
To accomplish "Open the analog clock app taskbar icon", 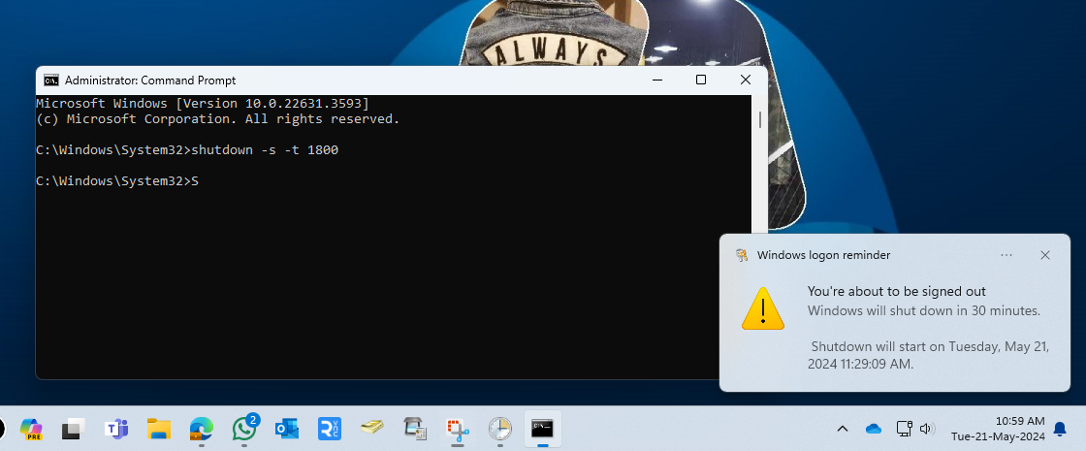I will pyautogui.click(x=499, y=429).
